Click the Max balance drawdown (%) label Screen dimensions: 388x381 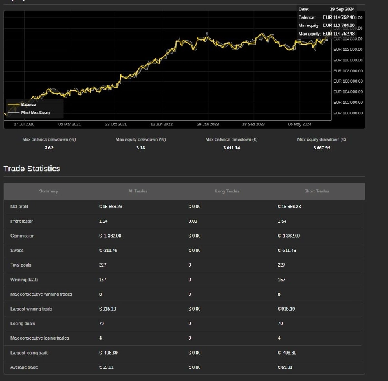49,139
